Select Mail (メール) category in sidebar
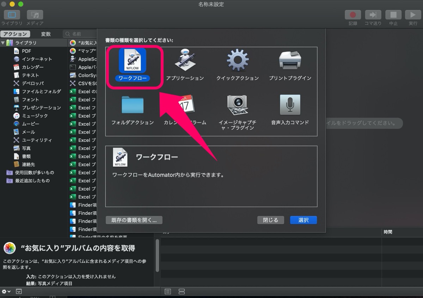This screenshot has height=298, width=423. coord(28,132)
